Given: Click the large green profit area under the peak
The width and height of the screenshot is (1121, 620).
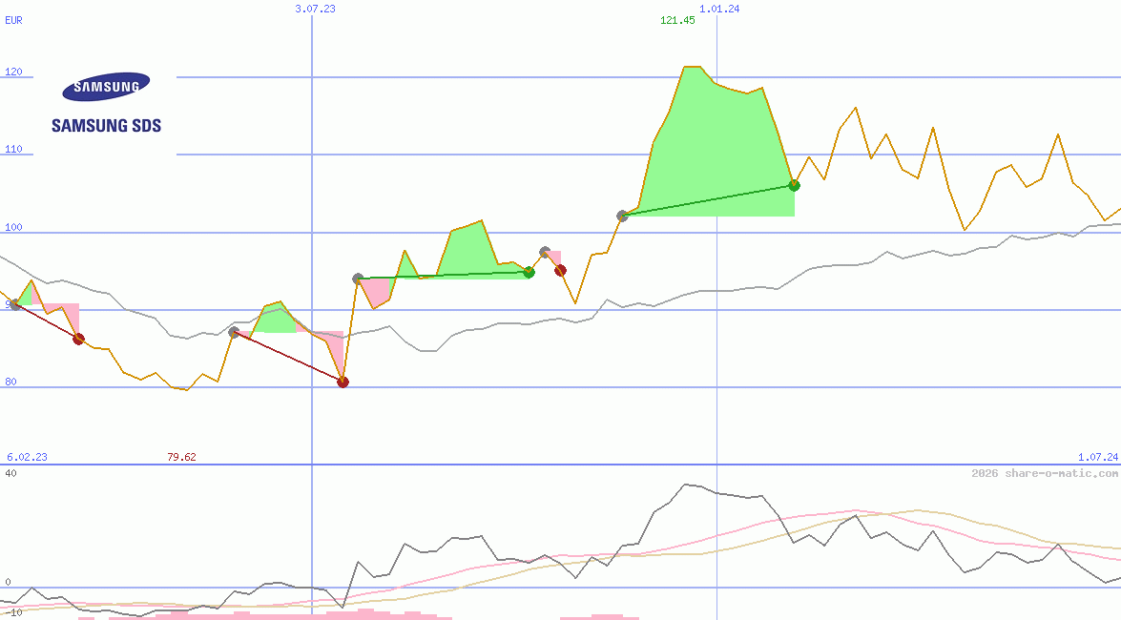Looking at the screenshot, I should (x=716, y=143).
